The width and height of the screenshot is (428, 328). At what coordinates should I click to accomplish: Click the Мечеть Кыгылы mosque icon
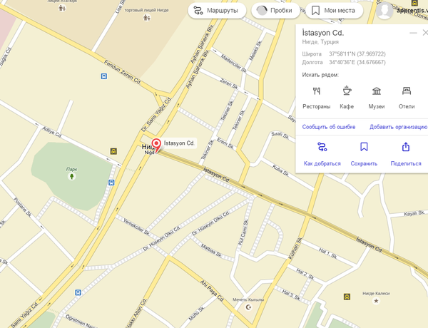point(248,307)
